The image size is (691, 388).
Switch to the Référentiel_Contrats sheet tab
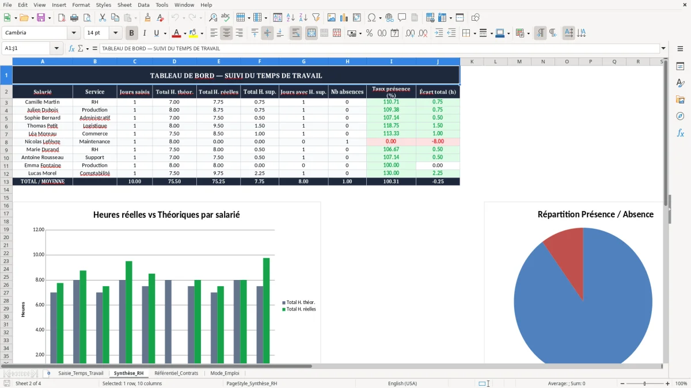(x=176, y=373)
